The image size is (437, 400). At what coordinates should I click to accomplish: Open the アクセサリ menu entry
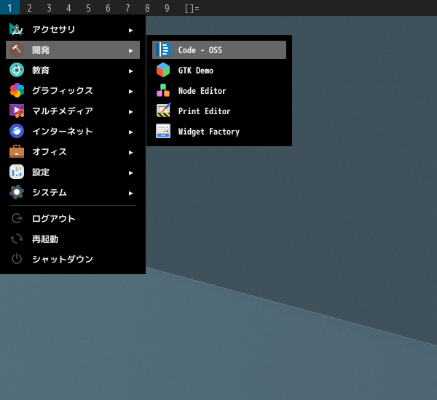point(73,30)
